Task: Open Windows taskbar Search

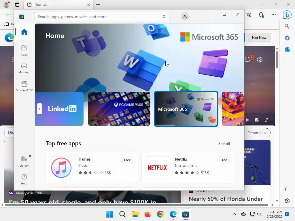Action: tap(122, 214)
